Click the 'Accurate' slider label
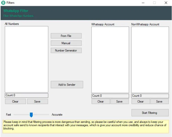172x137 pixels. (x=57, y=115)
